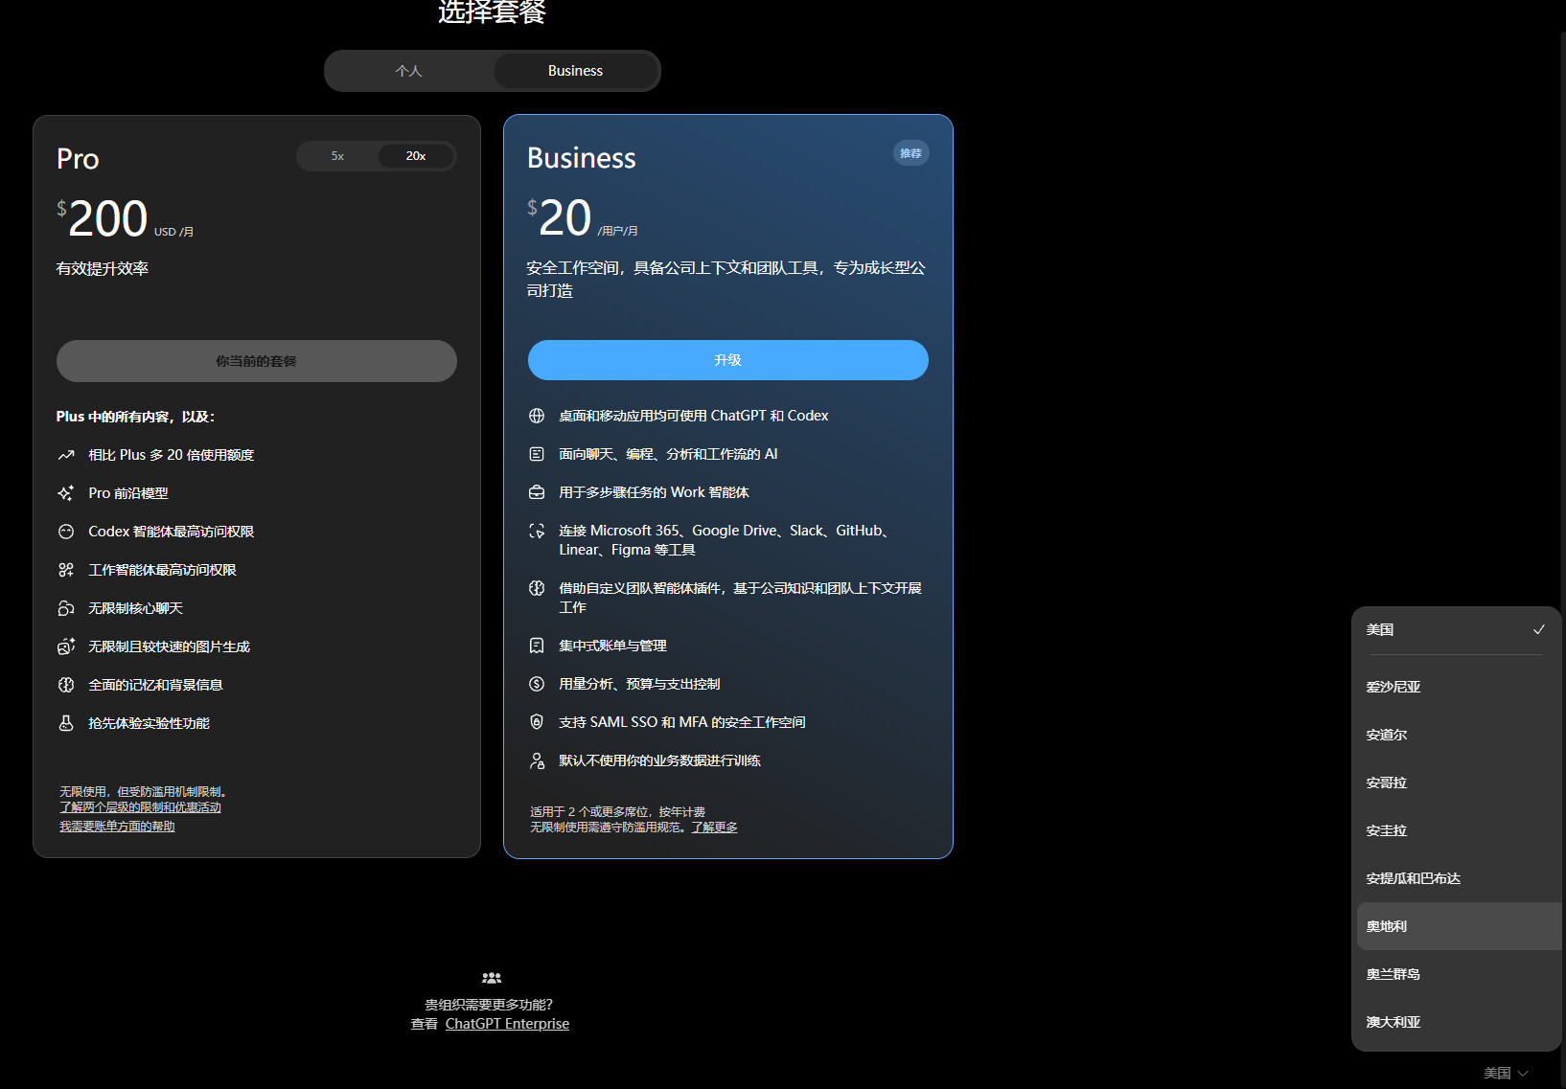
Task: Open the 美国 country selector dropdown
Action: 1506,1073
